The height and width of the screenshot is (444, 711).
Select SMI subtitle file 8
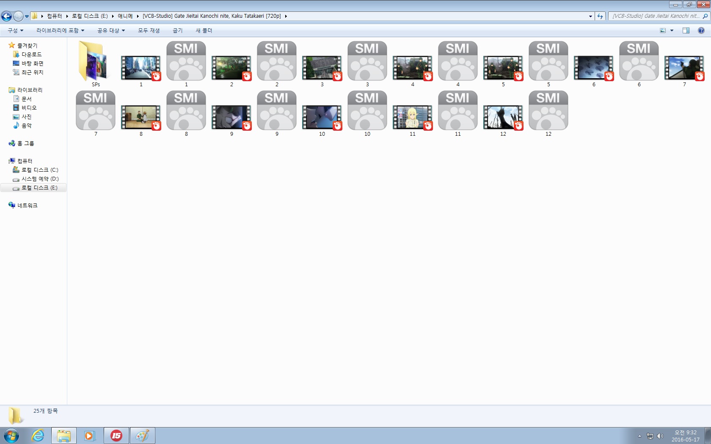click(186, 110)
